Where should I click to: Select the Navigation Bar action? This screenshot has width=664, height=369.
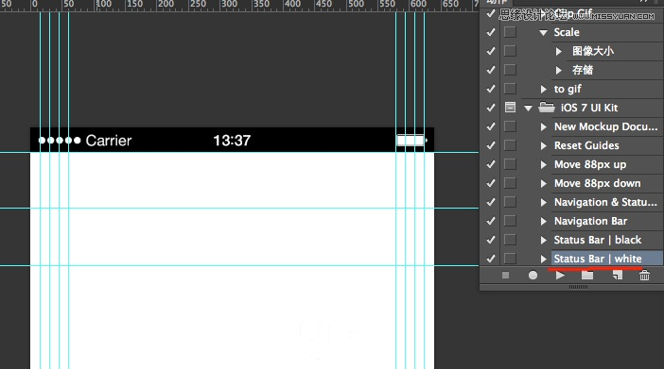(x=591, y=221)
